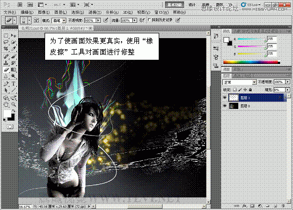Switch to the 设计 workspace
293x210 pixels.
(192, 5)
